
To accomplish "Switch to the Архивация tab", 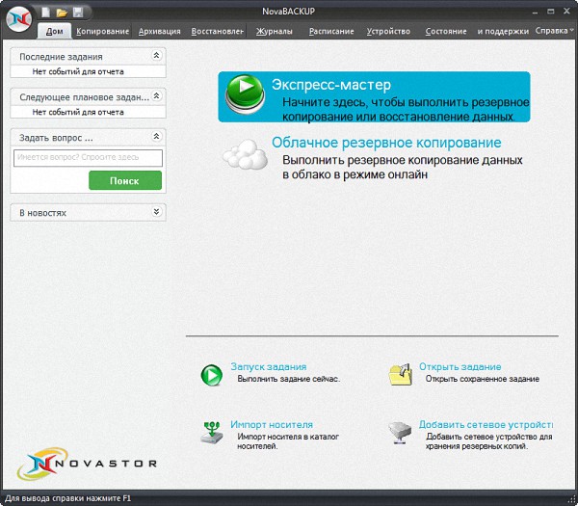I will pos(159,32).
